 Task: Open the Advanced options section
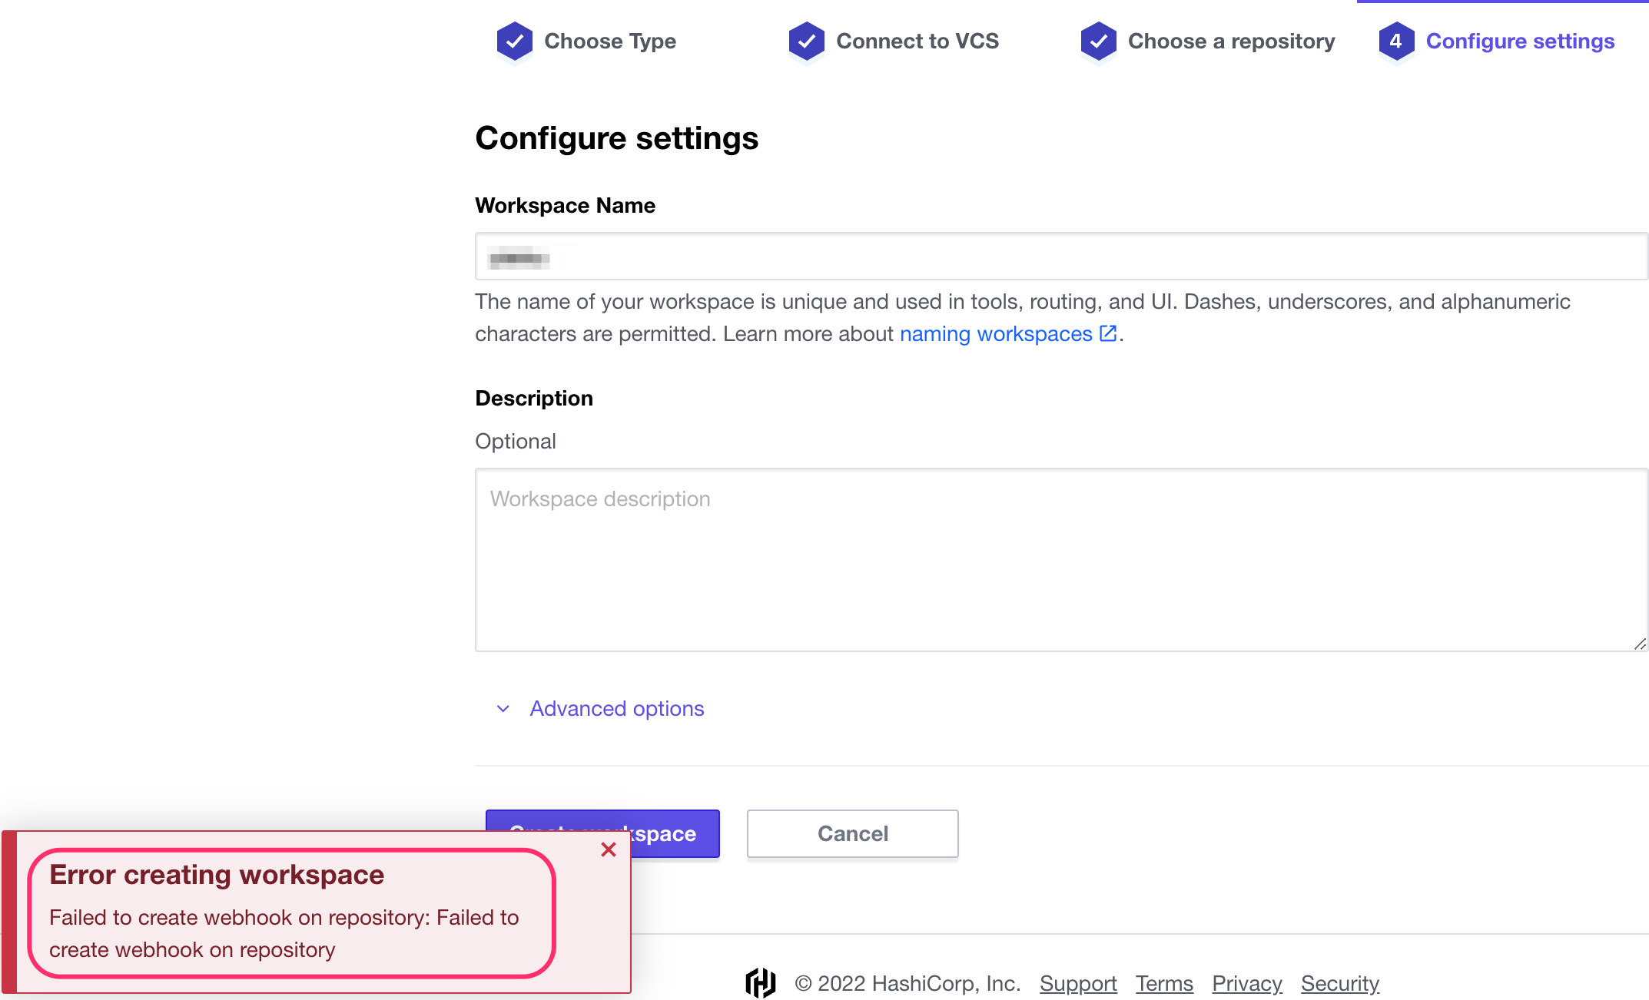point(617,709)
